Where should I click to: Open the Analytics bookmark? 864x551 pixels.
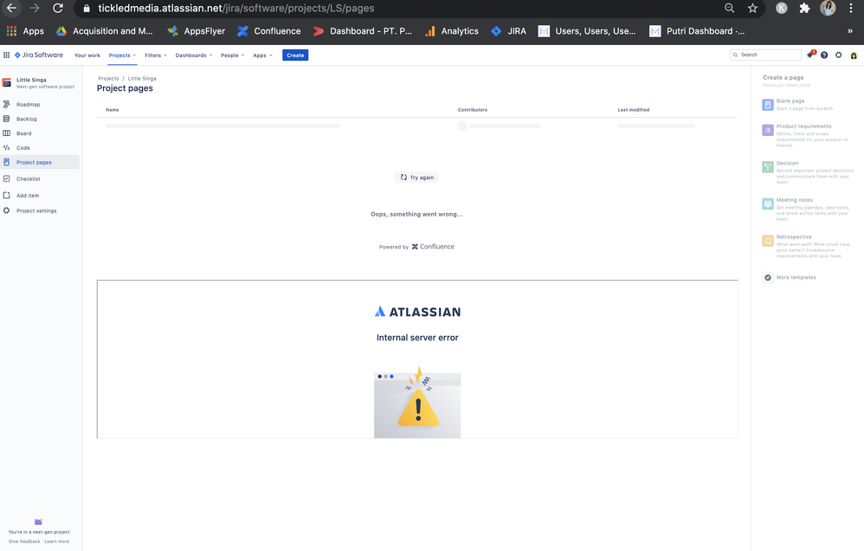coord(451,31)
